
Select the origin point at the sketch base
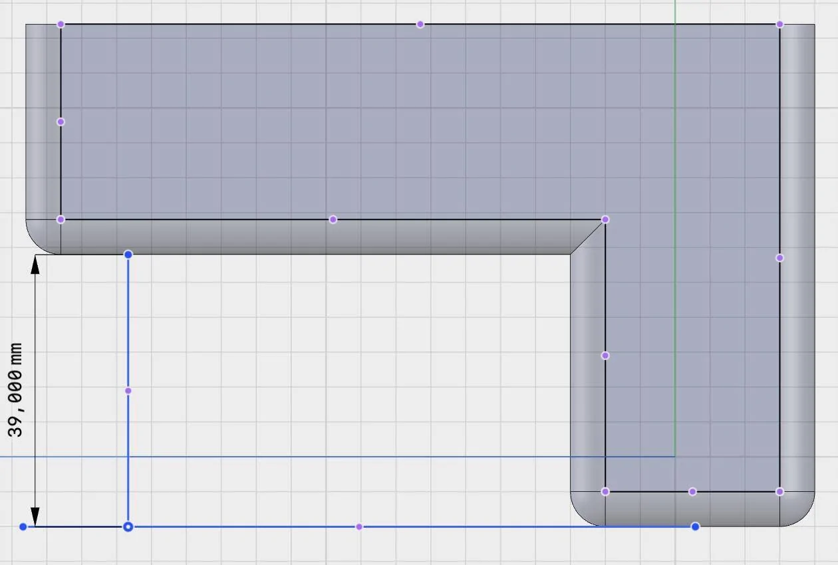point(128,526)
